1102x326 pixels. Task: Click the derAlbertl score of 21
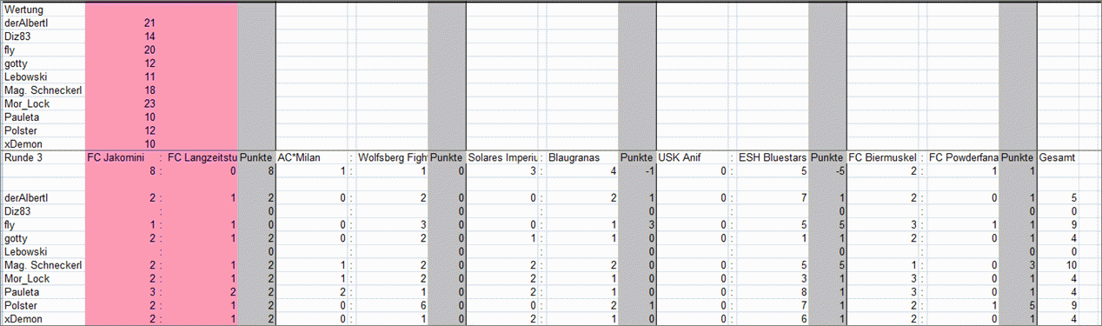pos(149,23)
